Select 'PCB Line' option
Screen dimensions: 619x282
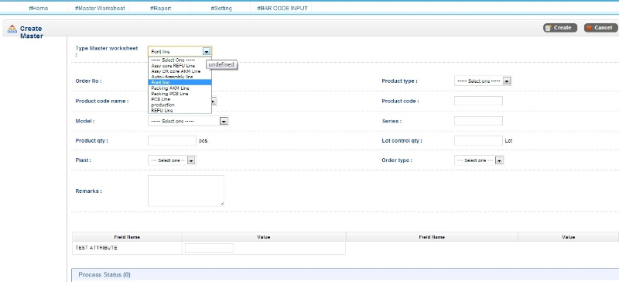(180, 99)
